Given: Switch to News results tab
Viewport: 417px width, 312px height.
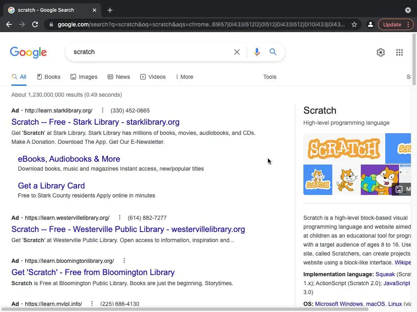Looking at the screenshot, I should (119, 77).
